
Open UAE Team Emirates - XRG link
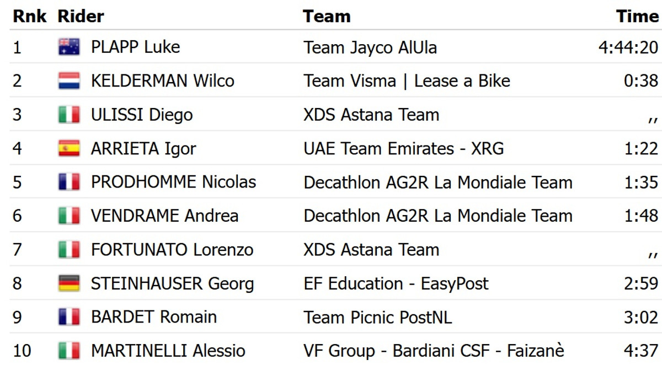tap(403, 148)
